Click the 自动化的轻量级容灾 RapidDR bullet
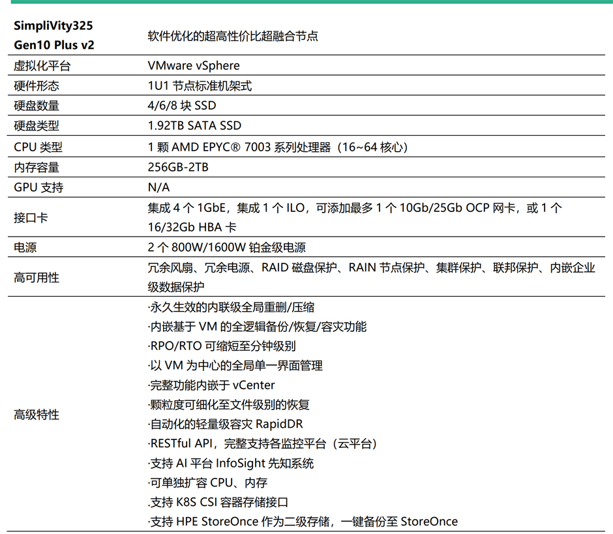 [225, 424]
